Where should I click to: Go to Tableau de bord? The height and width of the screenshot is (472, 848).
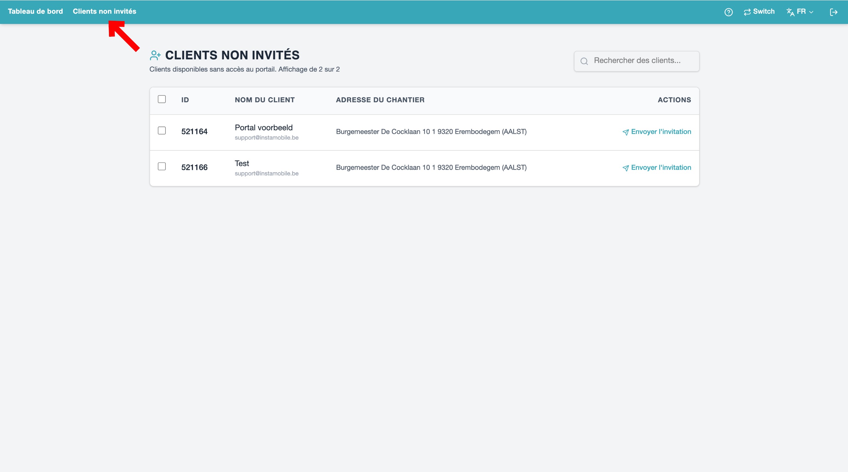coord(35,11)
